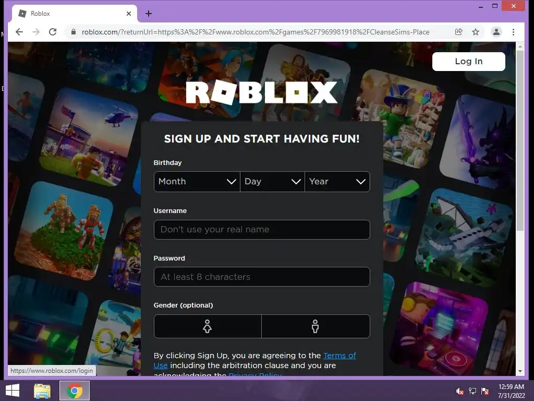Image resolution: width=534 pixels, height=401 pixels.
Task: Open the Windows Start menu
Action: [x=13, y=391]
